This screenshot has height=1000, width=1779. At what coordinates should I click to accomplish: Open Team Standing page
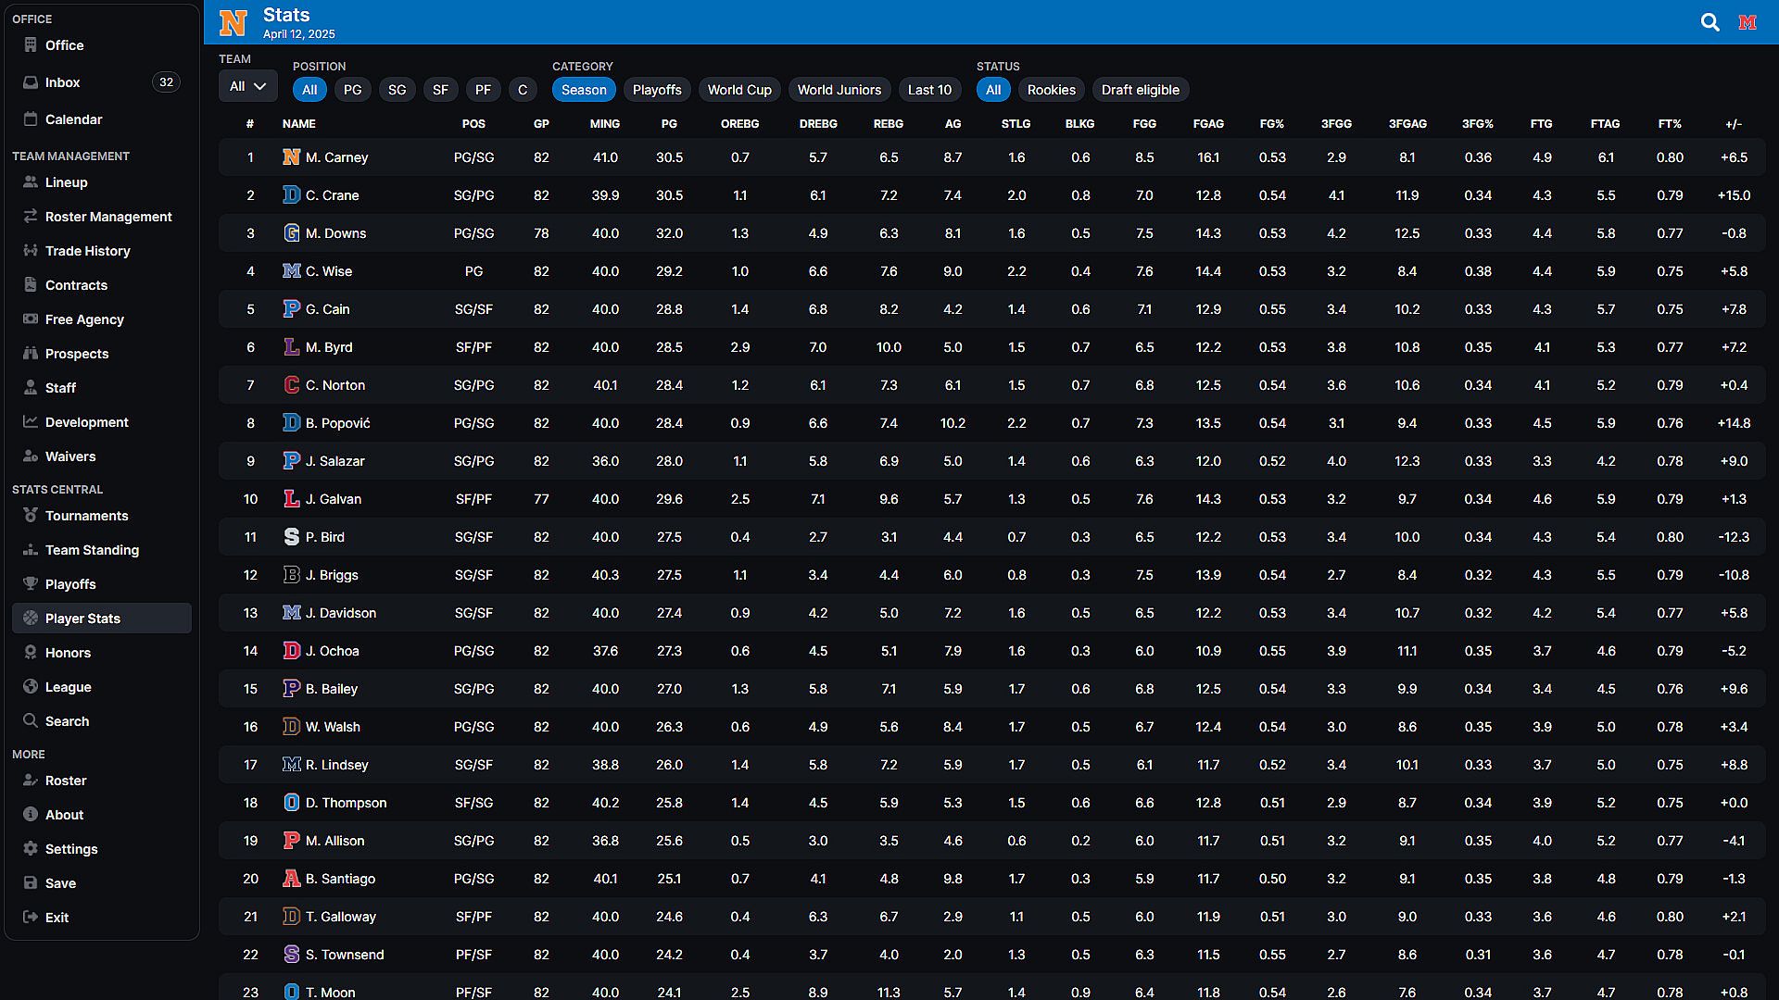(92, 550)
